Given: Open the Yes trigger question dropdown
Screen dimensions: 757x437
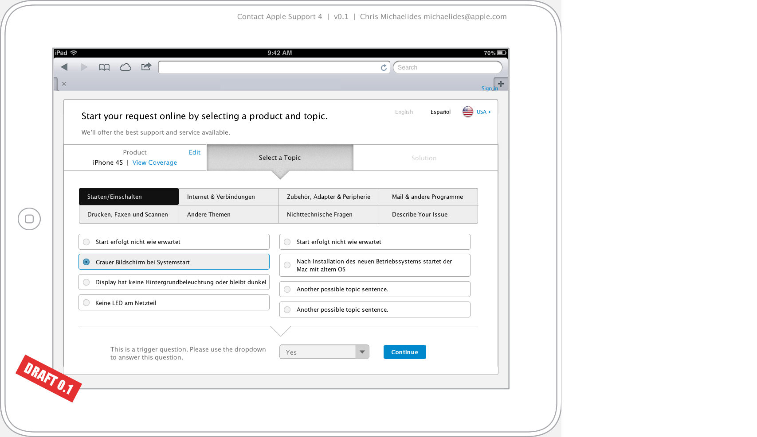Looking at the screenshot, I should [324, 352].
